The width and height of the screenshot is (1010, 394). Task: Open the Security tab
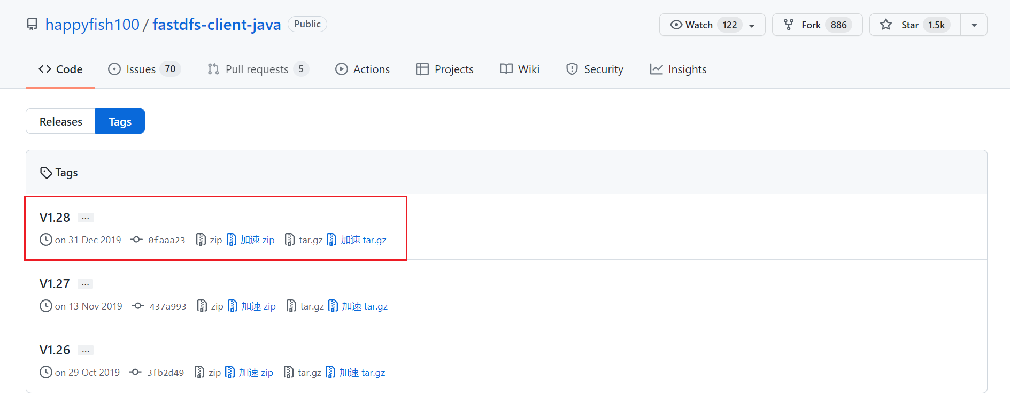point(595,69)
